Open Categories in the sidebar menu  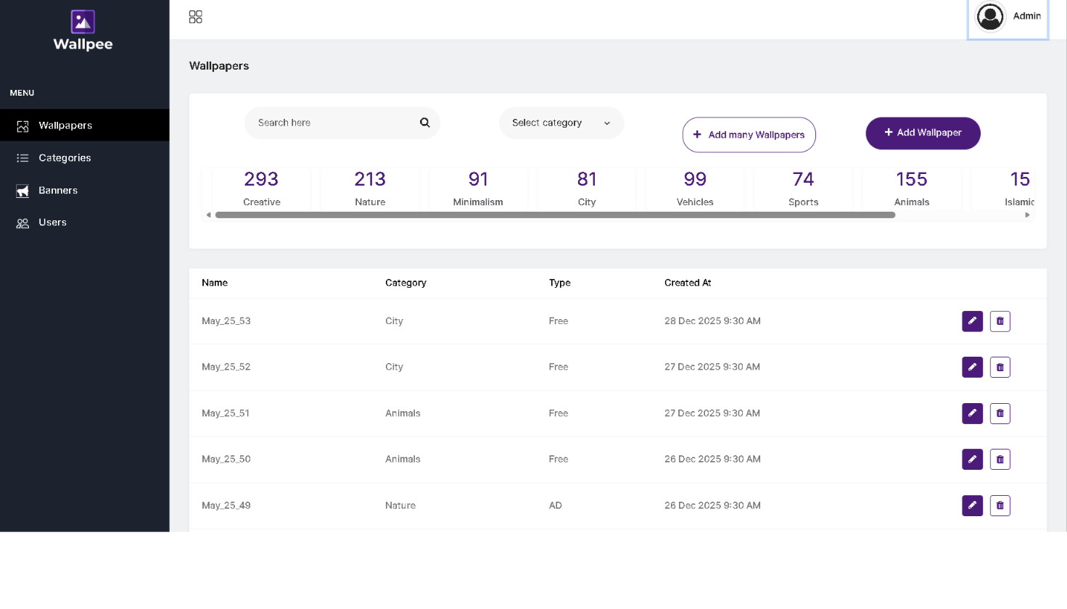click(x=85, y=158)
